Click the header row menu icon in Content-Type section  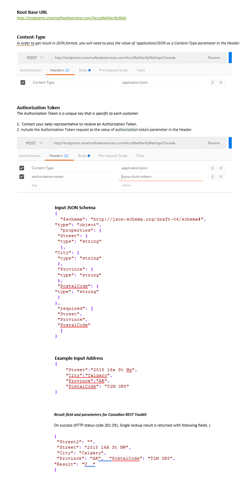pos(213,82)
